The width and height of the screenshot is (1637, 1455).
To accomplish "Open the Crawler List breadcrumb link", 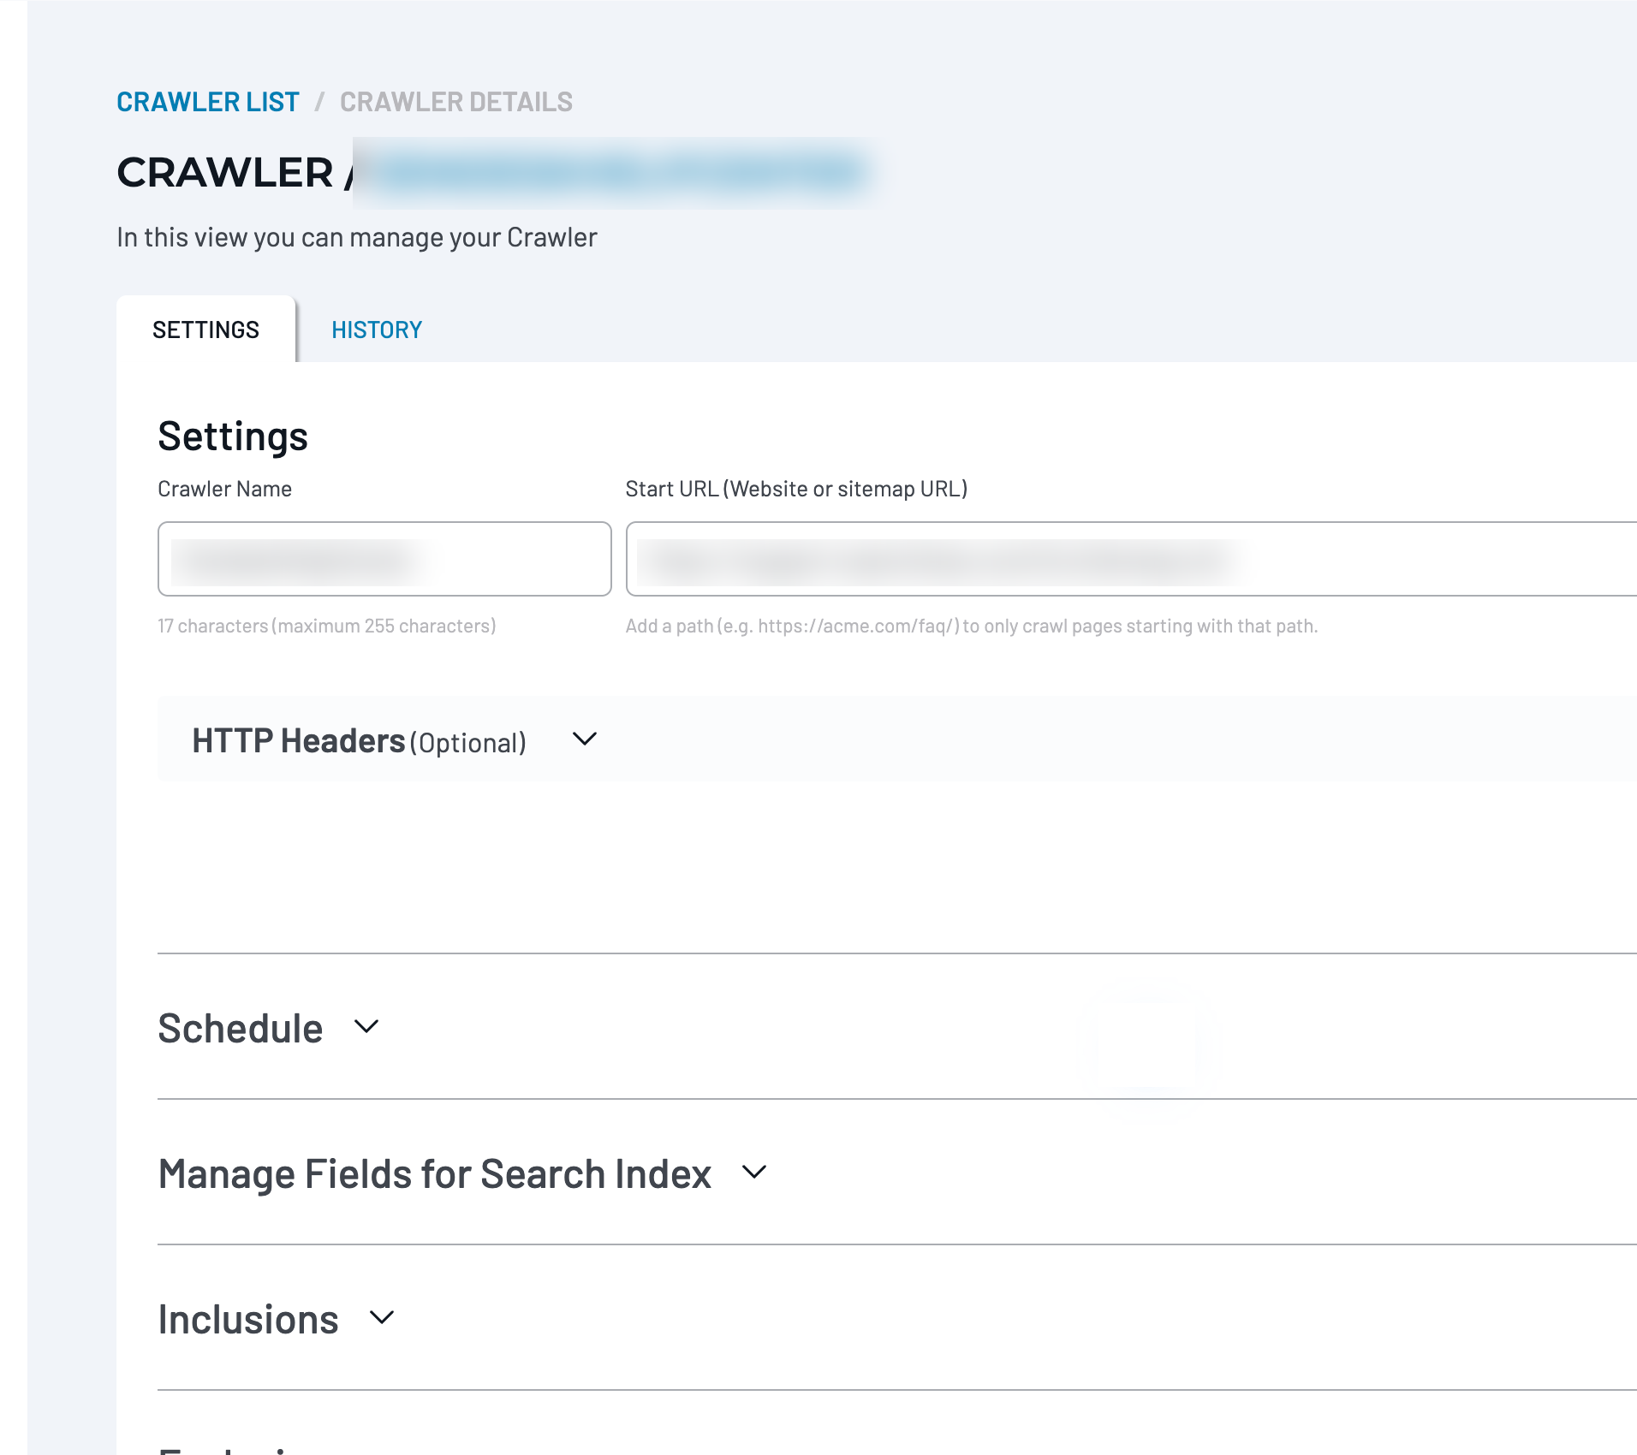I will point(208,102).
